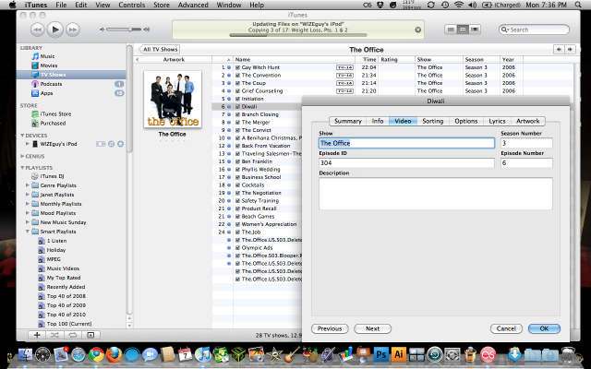Screen dimensions: 591x369
Task: Switch to list view
Action: pyautogui.click(x=451, y=30)
